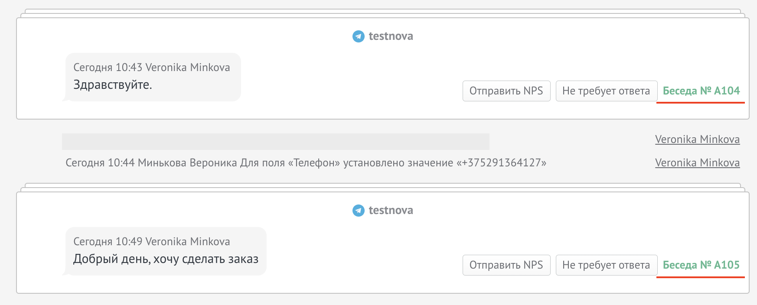The height and width of the screenshot is (305, 757).
Task: Expand the stacked cards behind conversation A104
Action: pyautogui.click(x=382, y=12)
